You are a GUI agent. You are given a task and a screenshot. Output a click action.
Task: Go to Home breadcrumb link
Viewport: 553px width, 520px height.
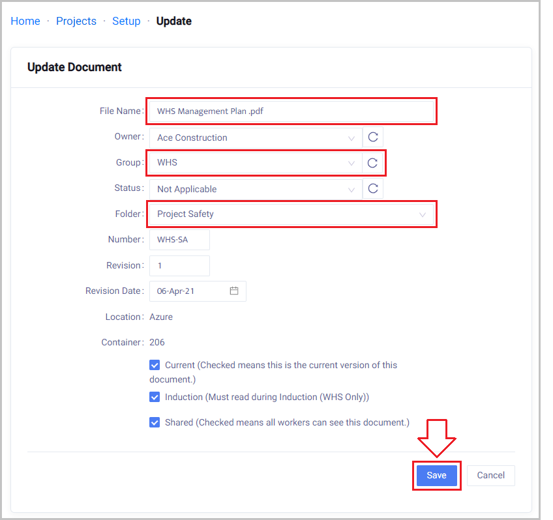tap(25, 21)
